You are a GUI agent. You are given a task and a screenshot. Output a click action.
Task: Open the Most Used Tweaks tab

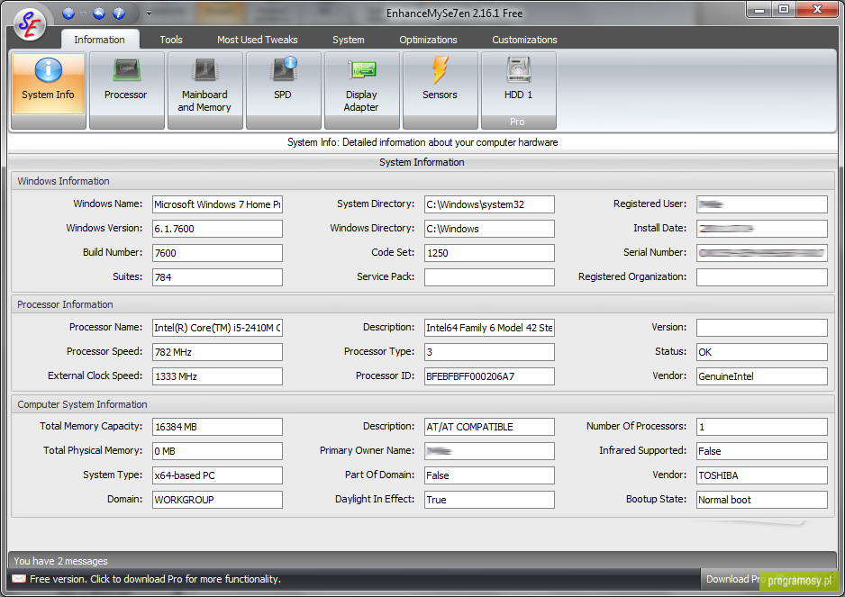click(257, 40)
